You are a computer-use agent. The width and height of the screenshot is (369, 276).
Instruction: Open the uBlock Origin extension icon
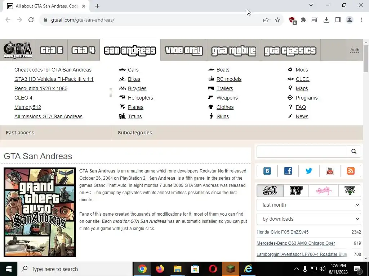(x=292, y=20)
